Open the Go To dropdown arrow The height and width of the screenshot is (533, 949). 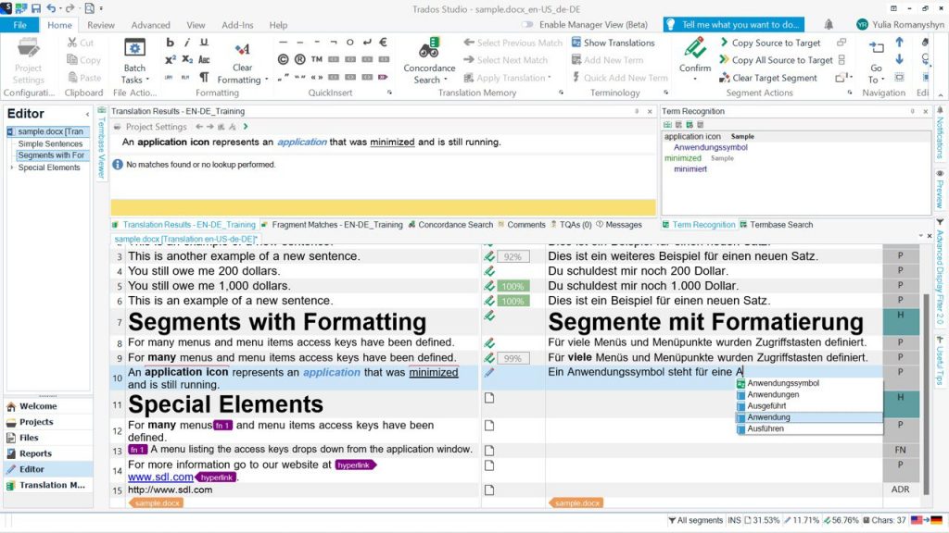tap(883, 80)
